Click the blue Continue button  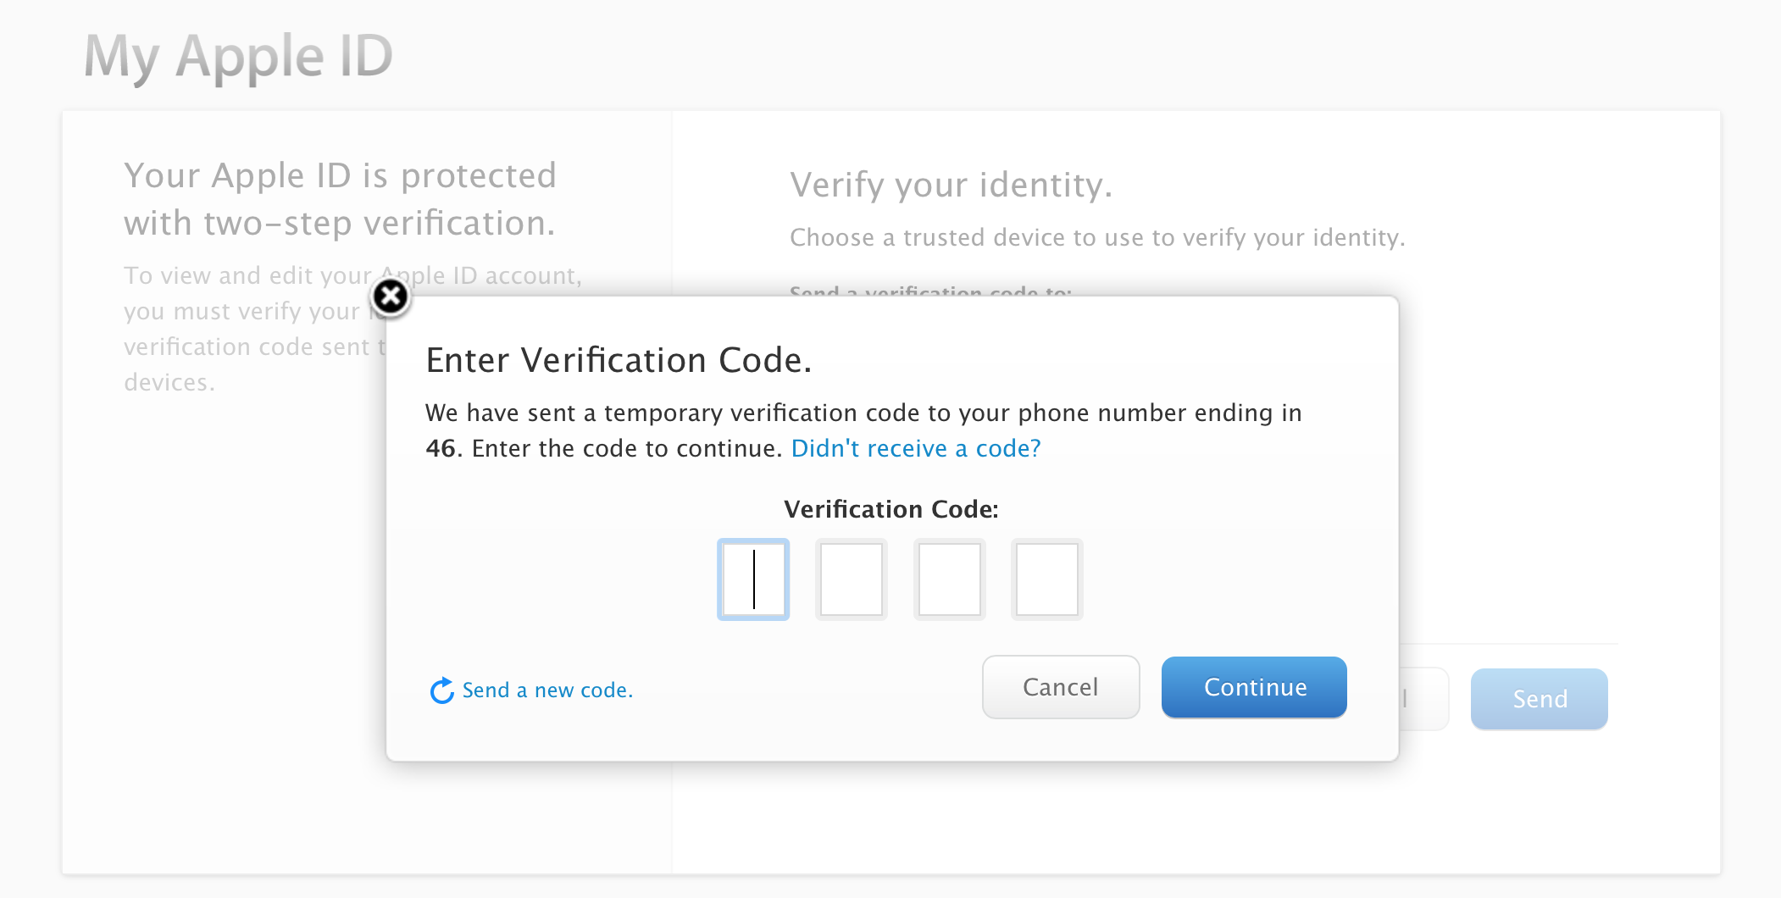pyautogui.click(x=1255, y=687)
